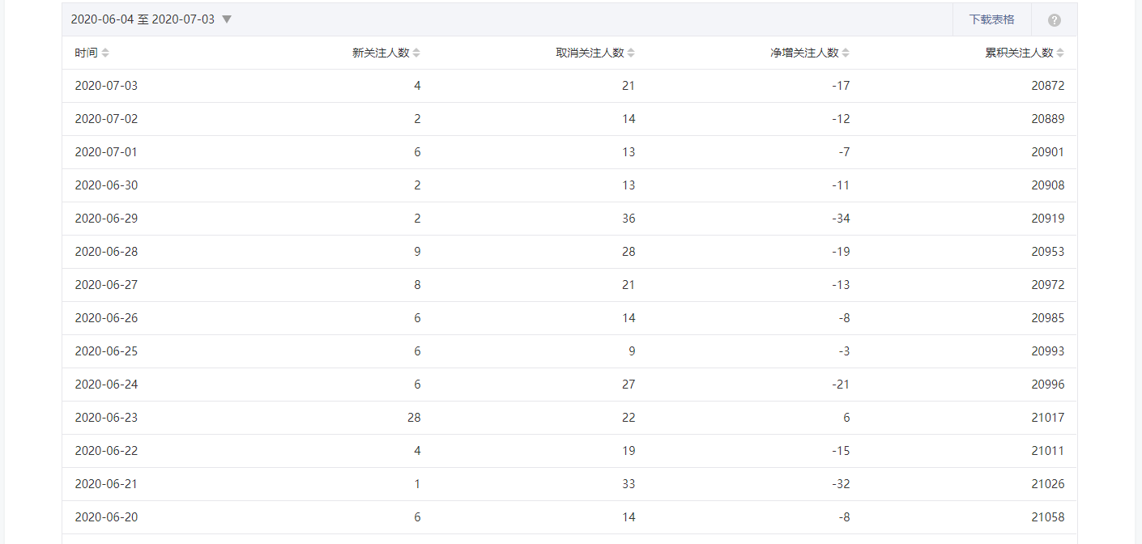Select the 2020-07-02 date cell
This screenshot has width=1142, height=544.
[x=106, y=119]
